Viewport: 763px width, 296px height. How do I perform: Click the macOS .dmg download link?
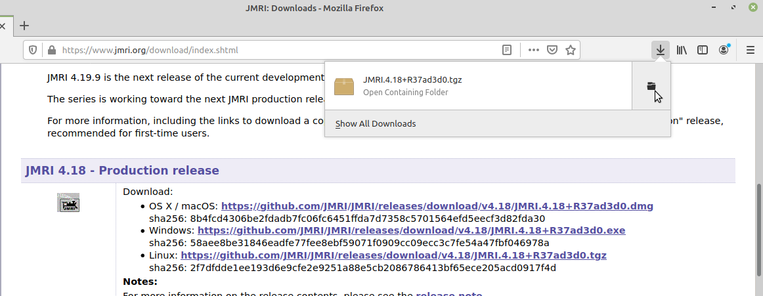coord(437,206)
